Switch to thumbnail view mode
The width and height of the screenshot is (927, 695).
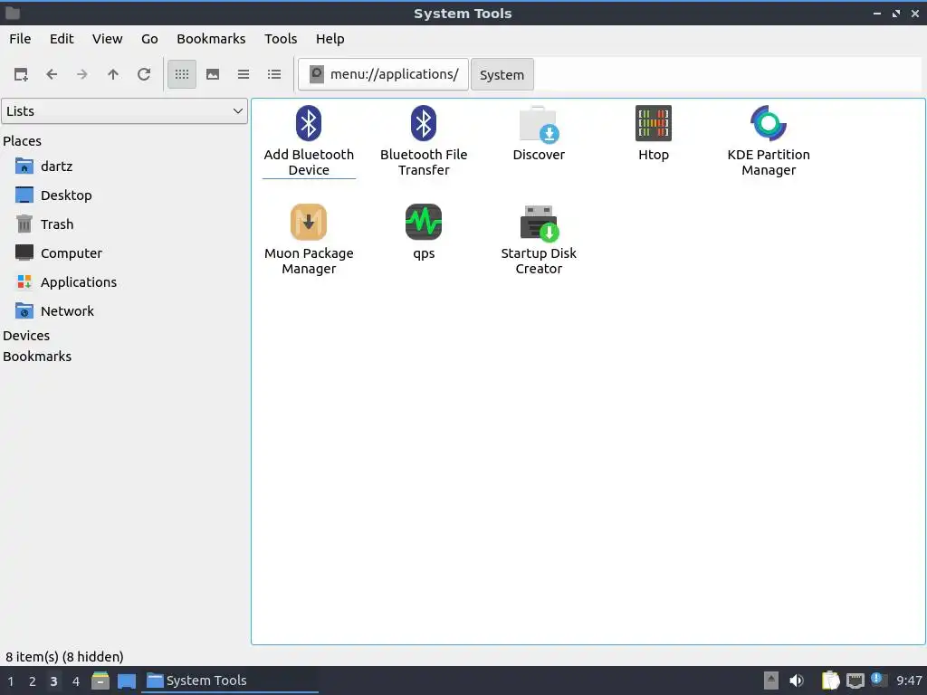(x=213, y=74)
